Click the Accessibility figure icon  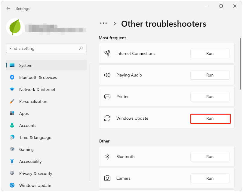tap(12, 161)
